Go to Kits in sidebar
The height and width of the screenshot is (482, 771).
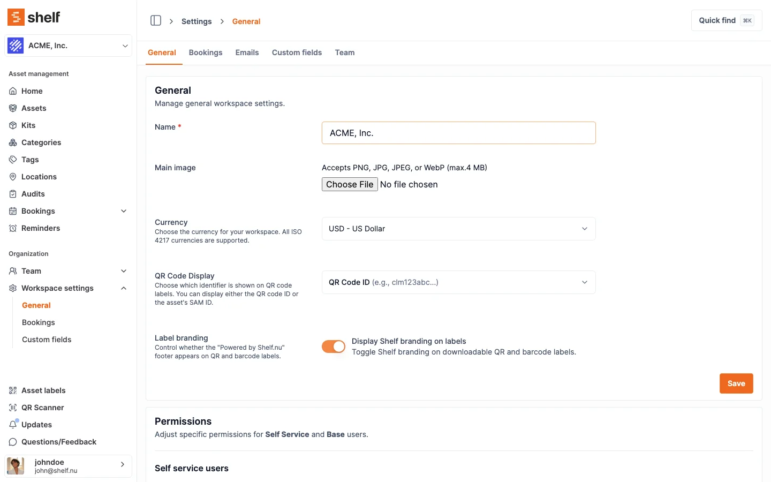coord(28,125)
